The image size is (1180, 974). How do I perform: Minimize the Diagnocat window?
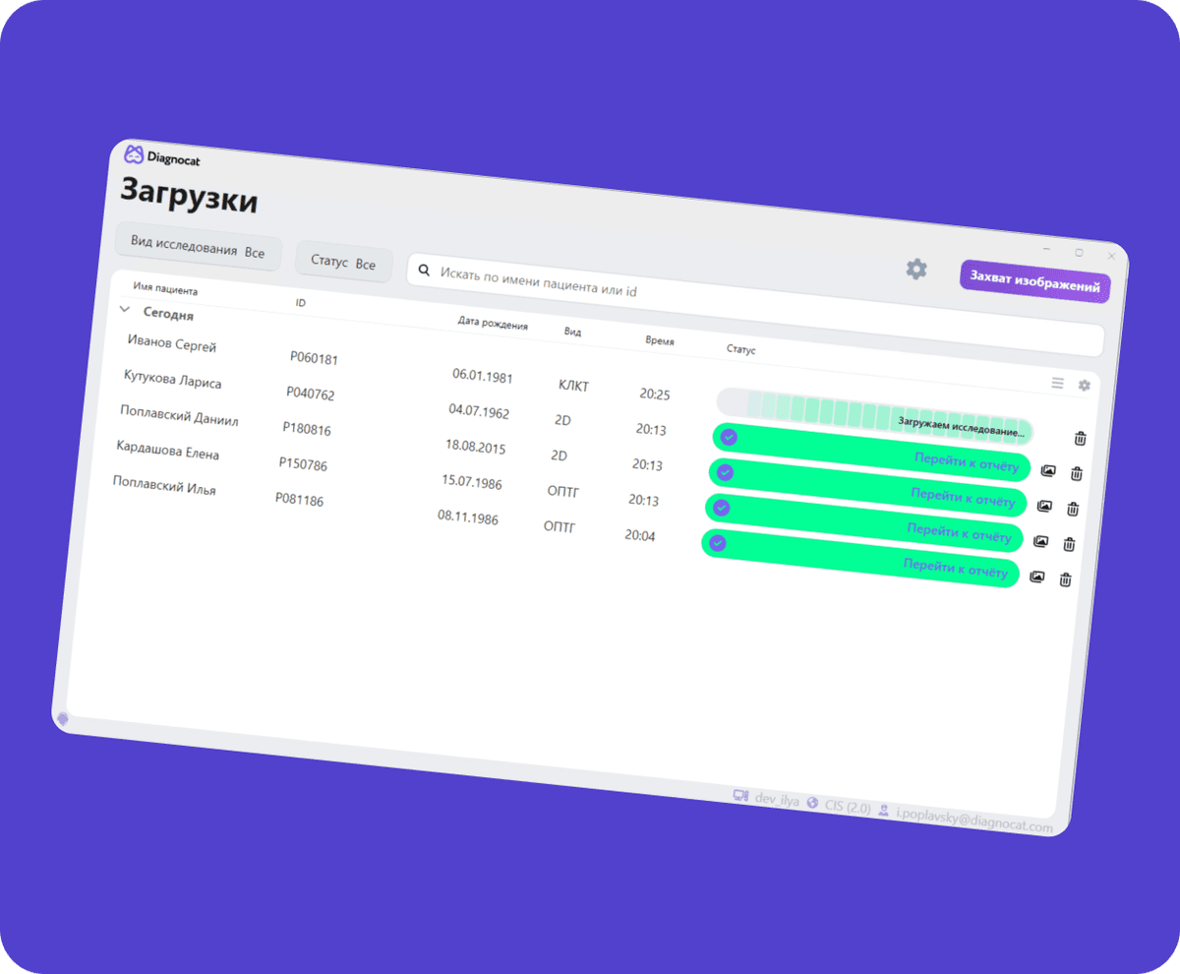tap(1046, 249)
